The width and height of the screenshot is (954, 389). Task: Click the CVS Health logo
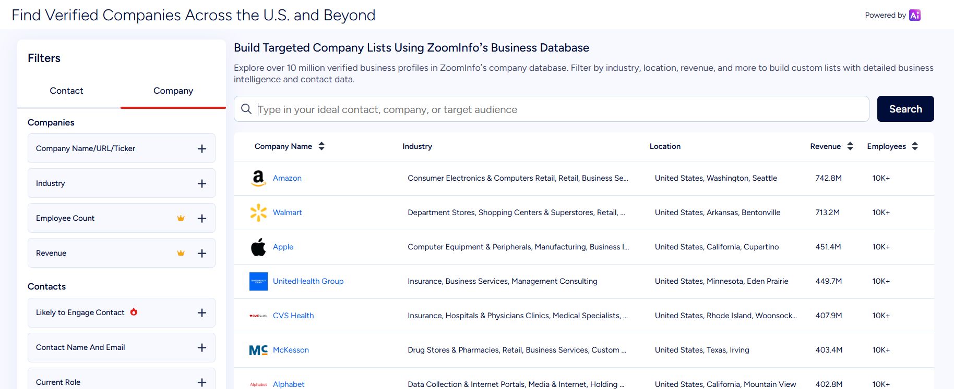tap(258, 316)
